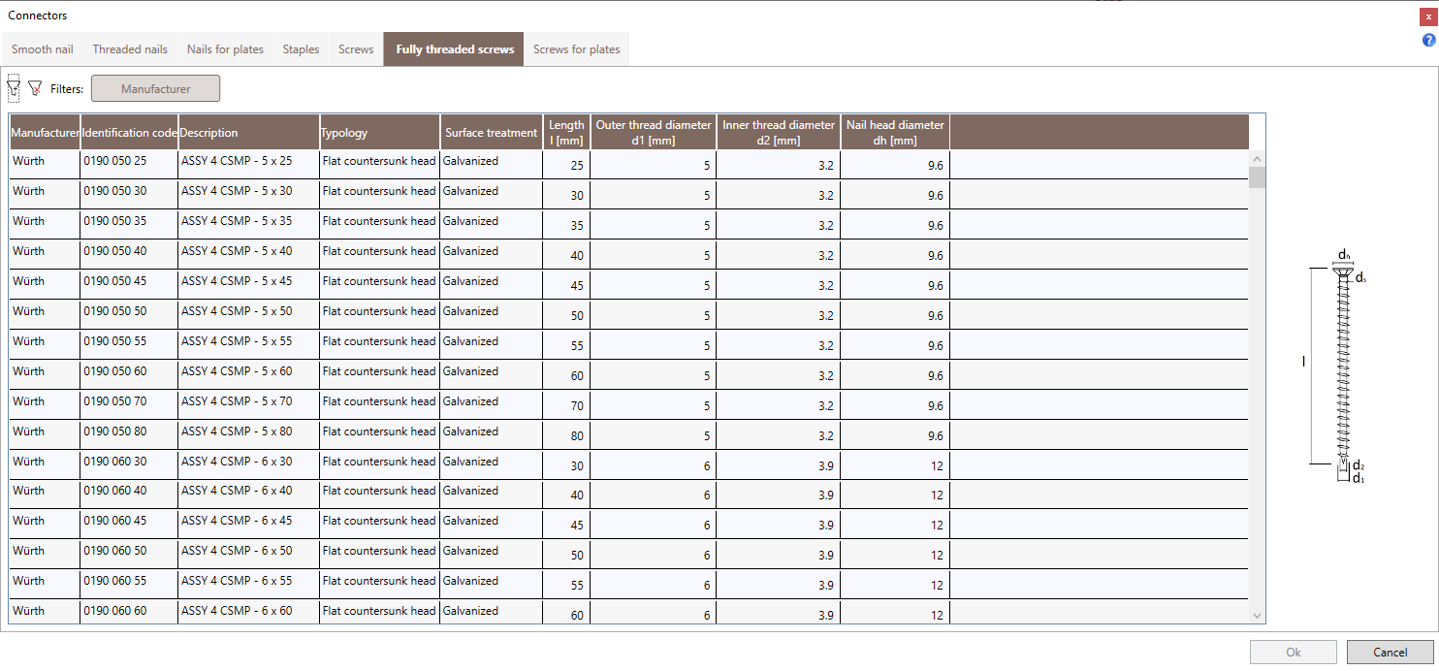Click the apply filter funnel icon
This screenshot has width=1439, height=671.
tap(14, 88)
